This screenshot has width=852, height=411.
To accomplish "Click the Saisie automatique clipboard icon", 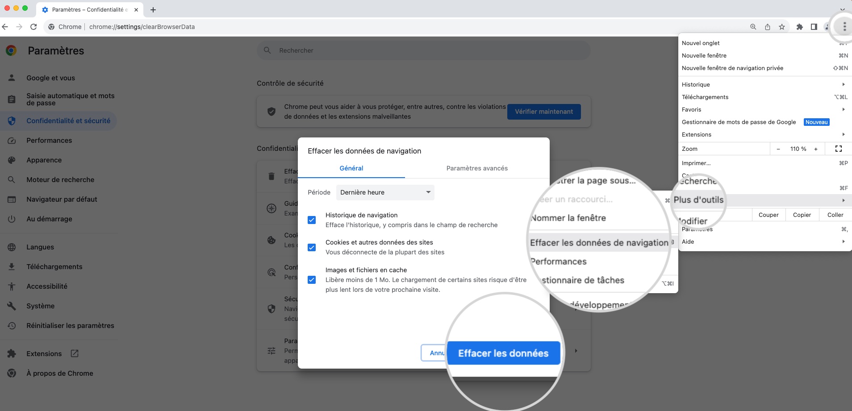I will point(12,99).
